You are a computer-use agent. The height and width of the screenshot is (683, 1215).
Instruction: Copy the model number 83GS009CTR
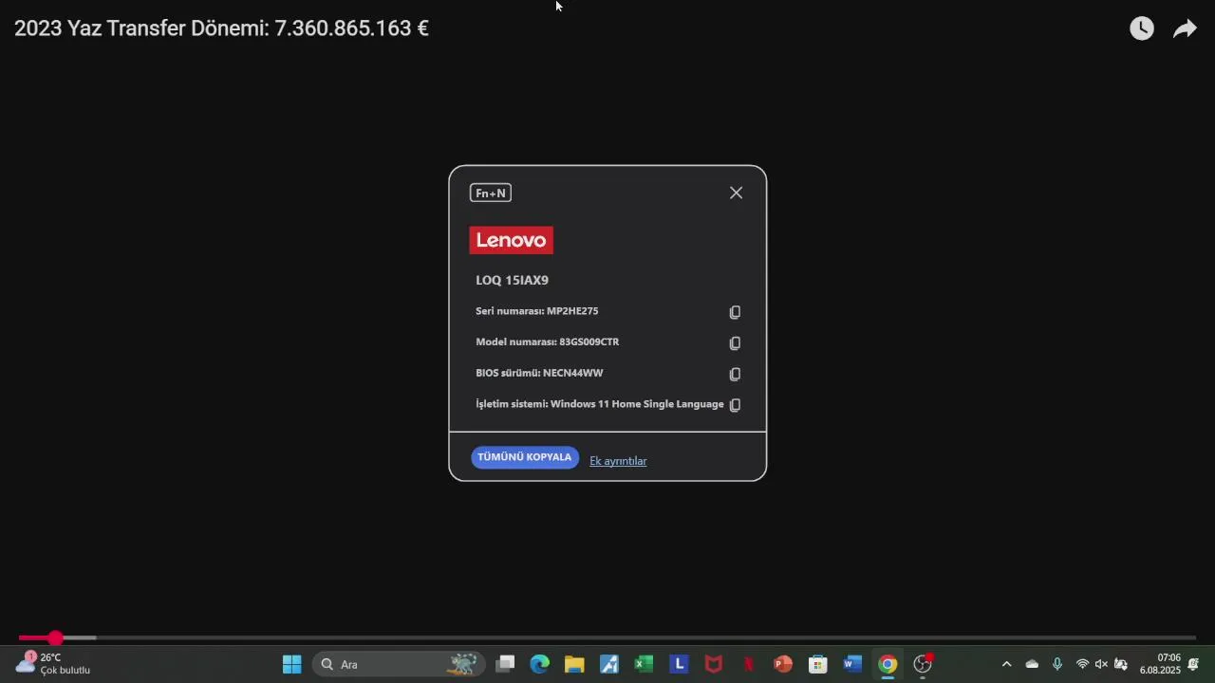(x=735, y=343)
